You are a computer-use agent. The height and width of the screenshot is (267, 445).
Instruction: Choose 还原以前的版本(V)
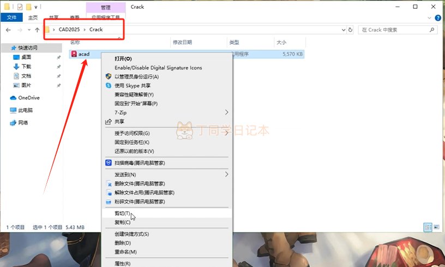click(x=167, y=151)
